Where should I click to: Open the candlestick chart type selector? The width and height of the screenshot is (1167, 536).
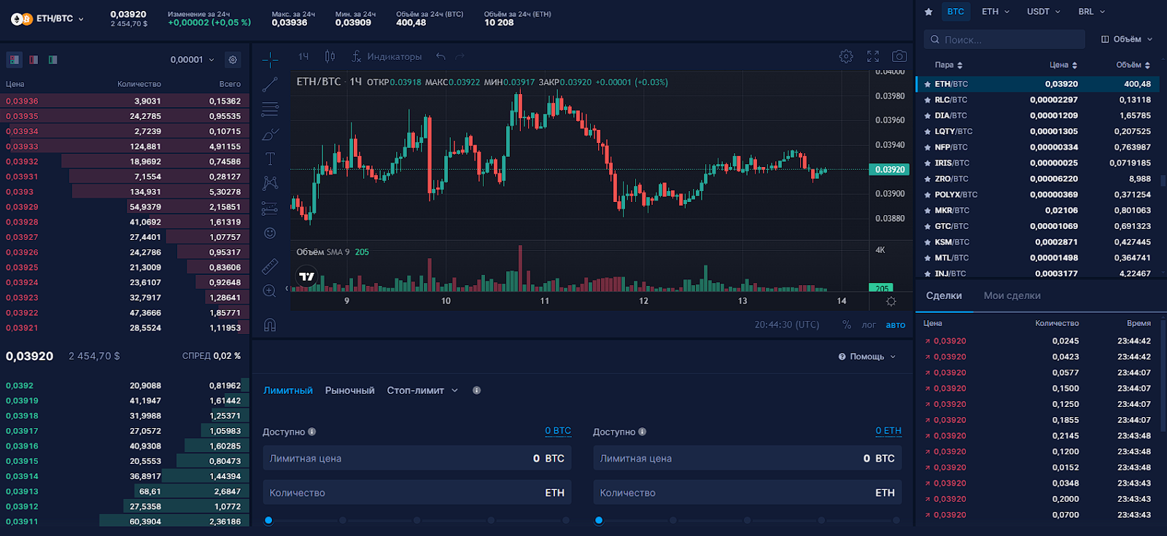coord(330,56)
